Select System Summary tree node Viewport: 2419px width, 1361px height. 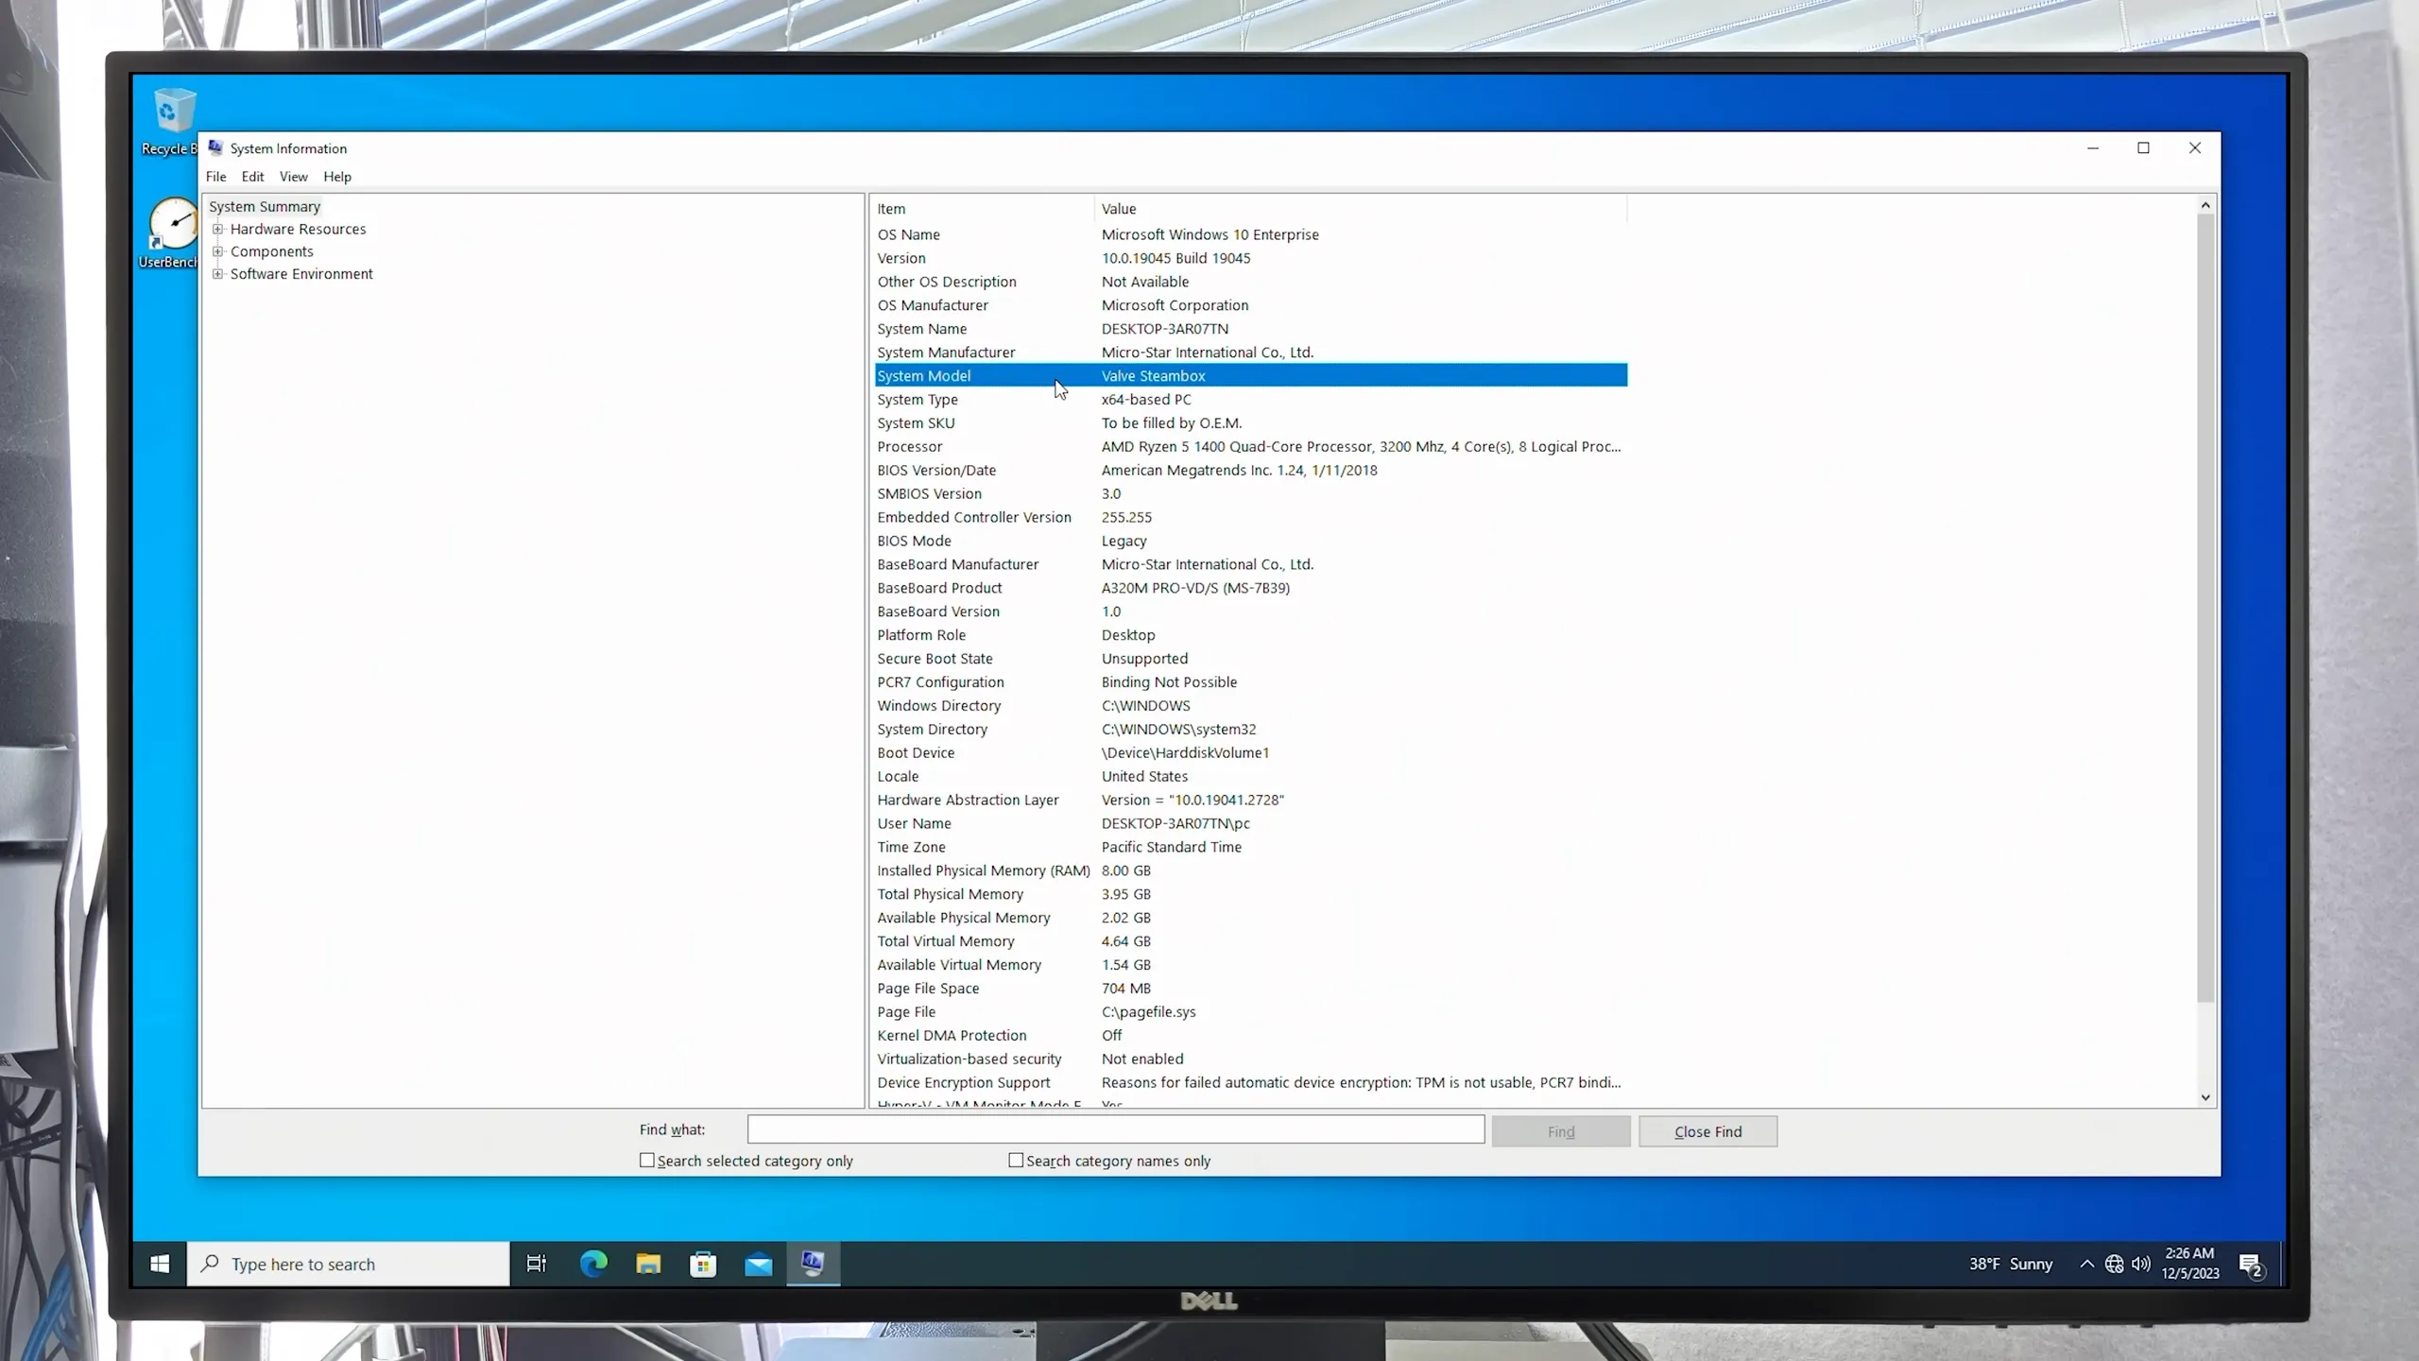coord(265,206)
